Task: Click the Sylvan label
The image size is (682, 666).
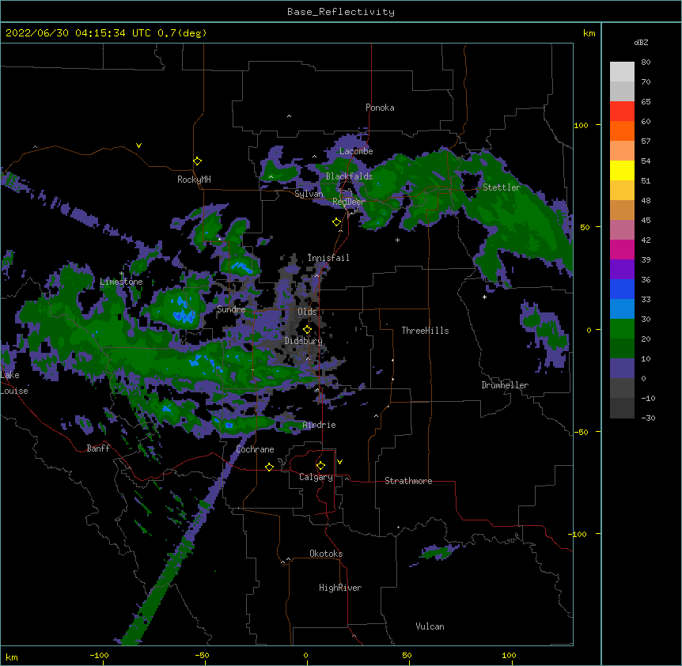Action: click(309, 194)
